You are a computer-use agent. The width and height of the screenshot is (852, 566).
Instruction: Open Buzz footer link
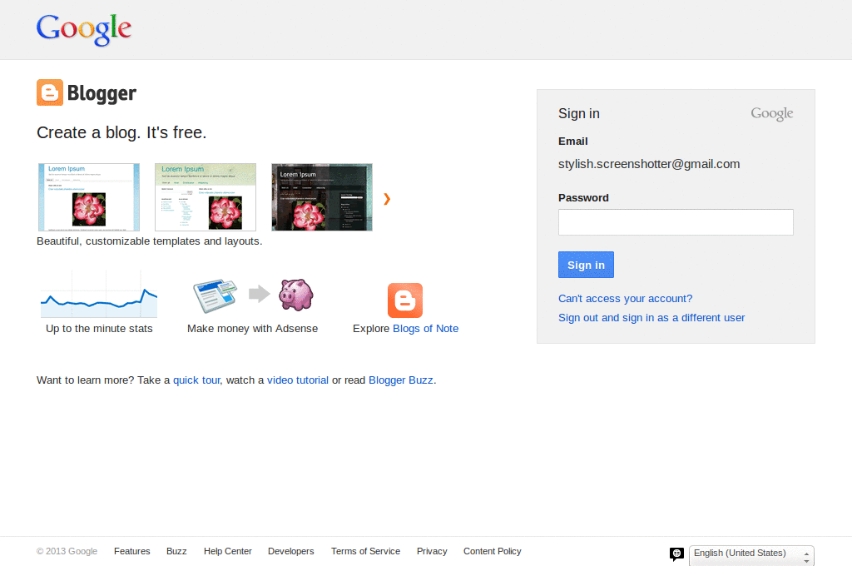point(176,551)
